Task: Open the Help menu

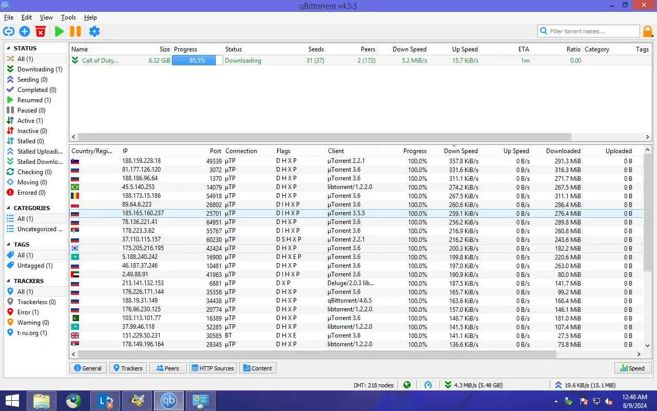Action: (x=90, y=17)
